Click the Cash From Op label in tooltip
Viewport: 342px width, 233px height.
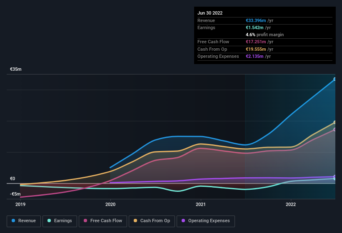pyautogui.click(x=212, y=49)
